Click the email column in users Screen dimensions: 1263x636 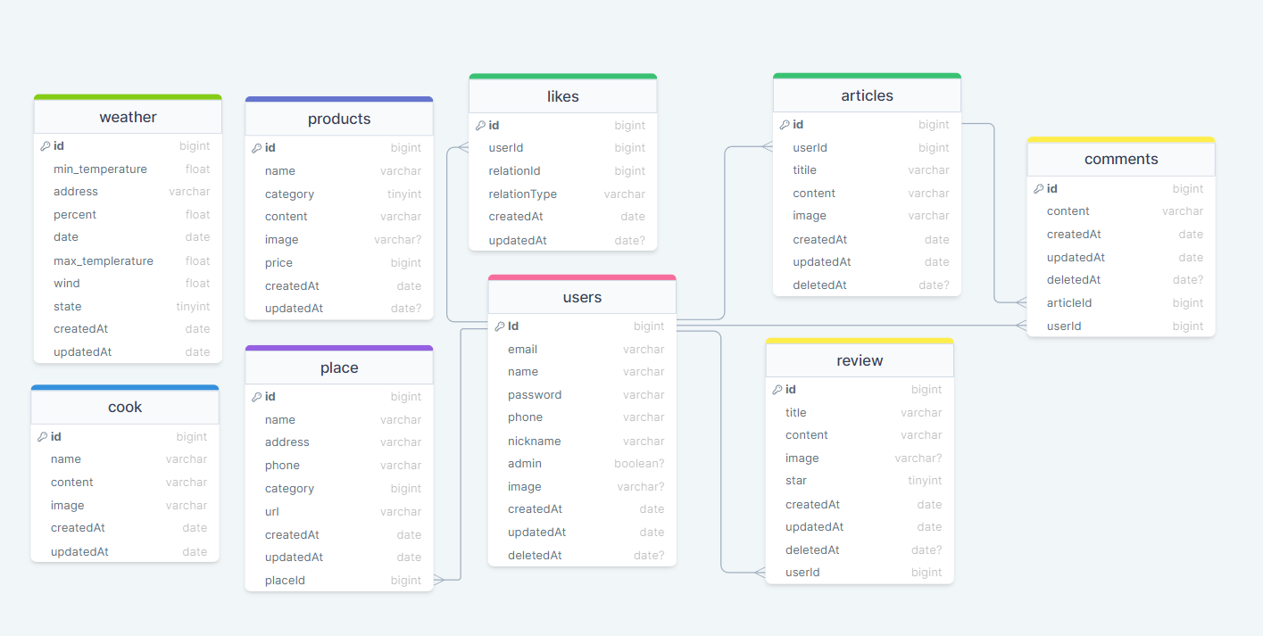[x=582, y=350]
